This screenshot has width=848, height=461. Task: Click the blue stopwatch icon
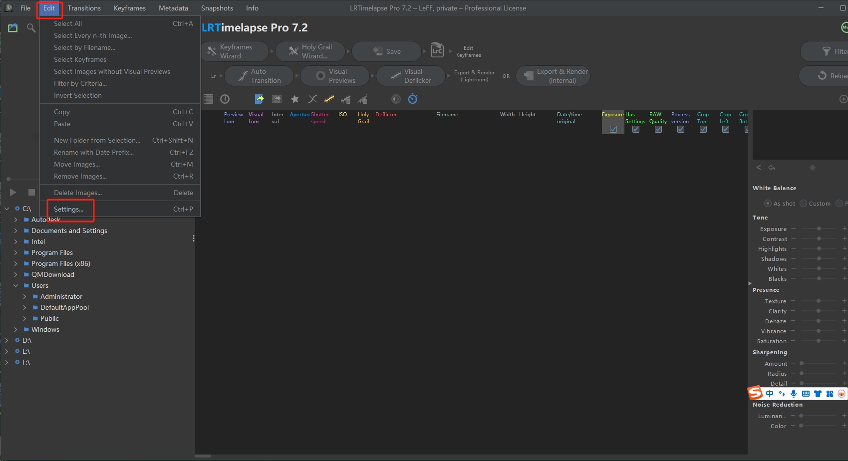coord(413,99)
